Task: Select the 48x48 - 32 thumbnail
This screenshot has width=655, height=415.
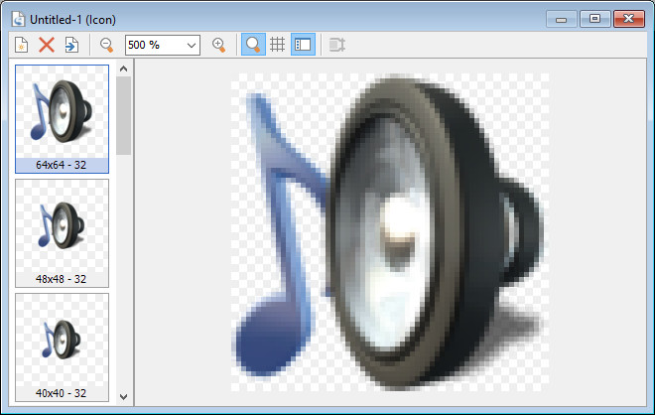Action: [x=62, y=232]
